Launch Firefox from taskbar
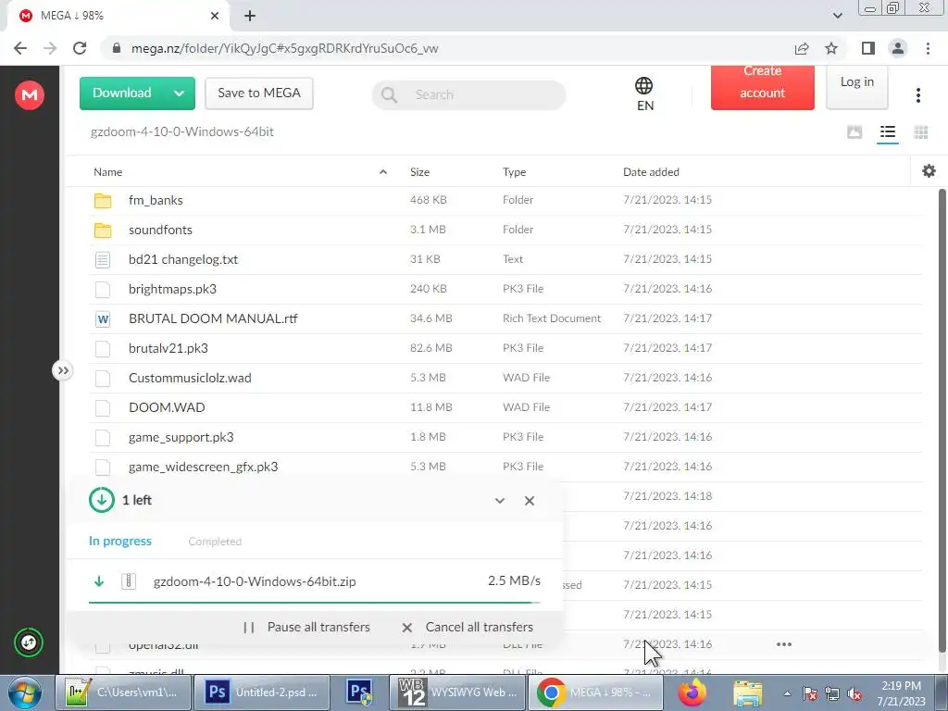Viewport: 948px width, 711px height. click(x=692, y=692)
